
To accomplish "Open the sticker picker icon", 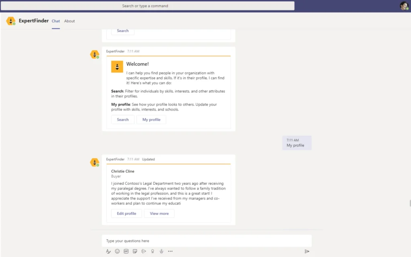I will (135, 251).
